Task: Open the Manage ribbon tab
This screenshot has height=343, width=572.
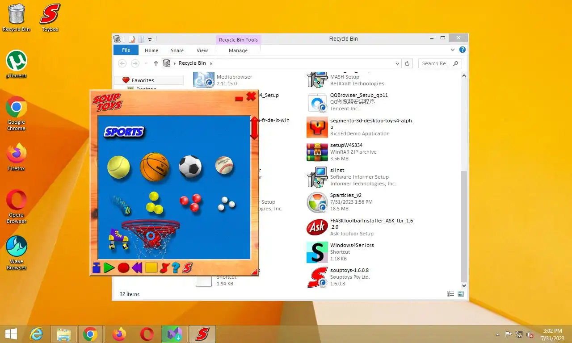Action: pyautogui.click(x=238, y=50)
